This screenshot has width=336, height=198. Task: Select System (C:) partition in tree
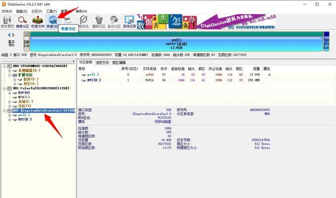point(26,101)
